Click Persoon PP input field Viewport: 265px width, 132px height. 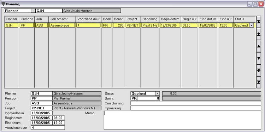pyautogui.click(x=42, y=98)
